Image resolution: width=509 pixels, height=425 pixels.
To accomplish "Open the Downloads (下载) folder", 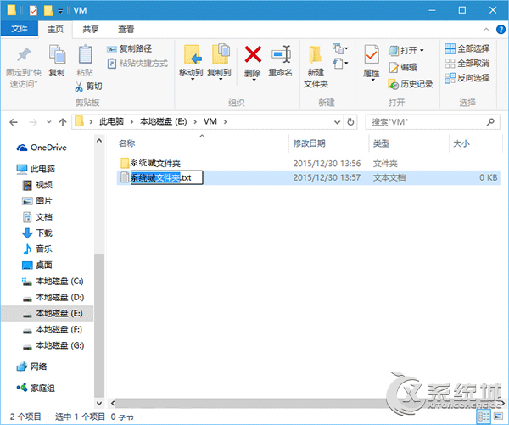I will [x=37, y=233].
